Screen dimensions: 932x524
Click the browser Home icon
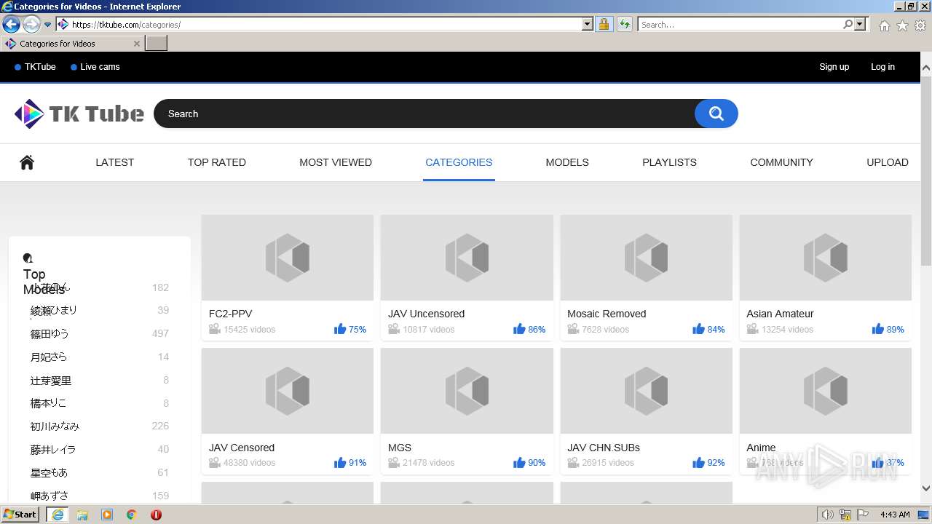[884, 25]
